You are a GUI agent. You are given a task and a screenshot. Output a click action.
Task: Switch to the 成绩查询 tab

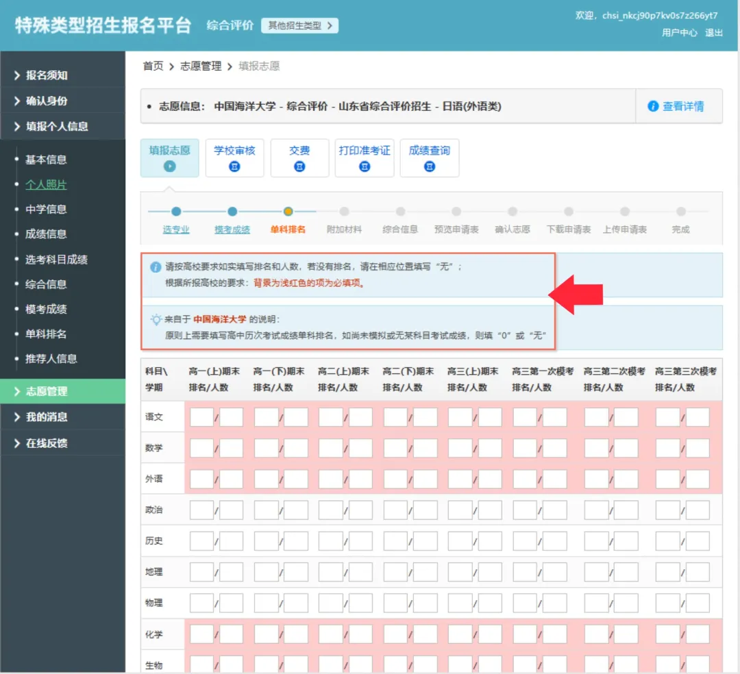430,158
